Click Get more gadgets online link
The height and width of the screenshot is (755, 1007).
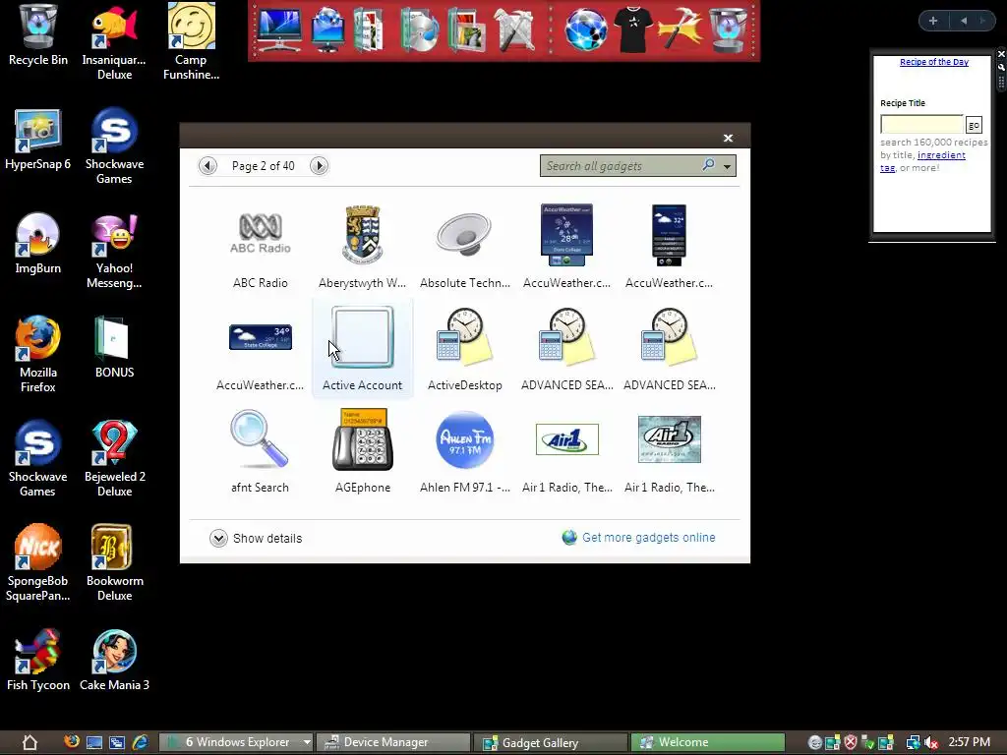[649, 538]
